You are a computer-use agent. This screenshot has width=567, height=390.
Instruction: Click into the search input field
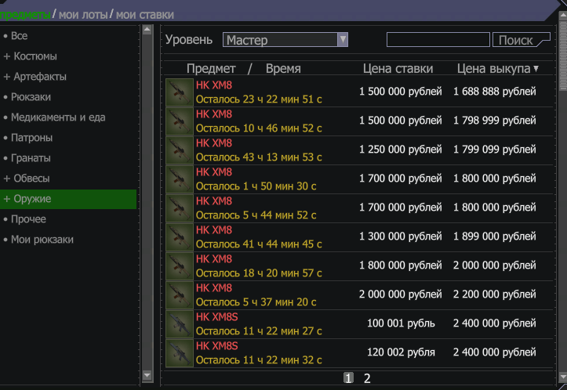coord(438,40)
